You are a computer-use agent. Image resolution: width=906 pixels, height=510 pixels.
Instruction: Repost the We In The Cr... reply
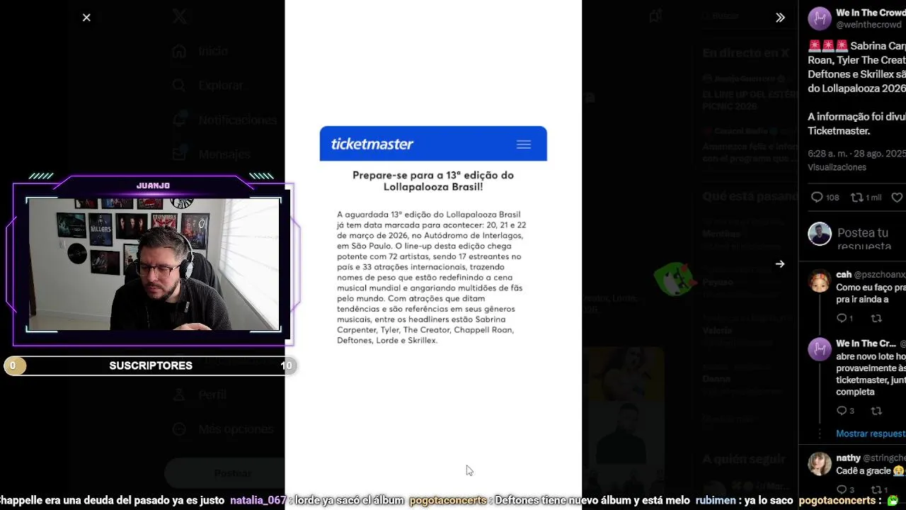point(876,411)
